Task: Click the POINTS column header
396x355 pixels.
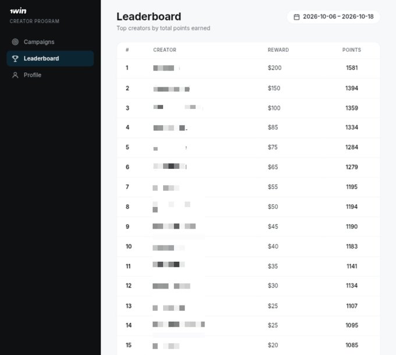Action: 352,50
